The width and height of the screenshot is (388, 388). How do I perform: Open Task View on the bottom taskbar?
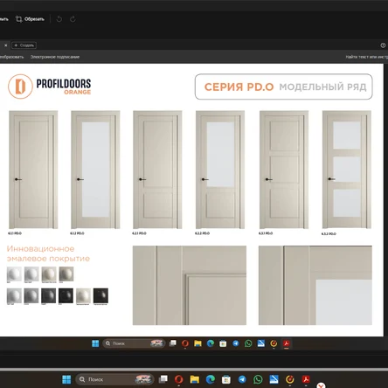(163, 379)
